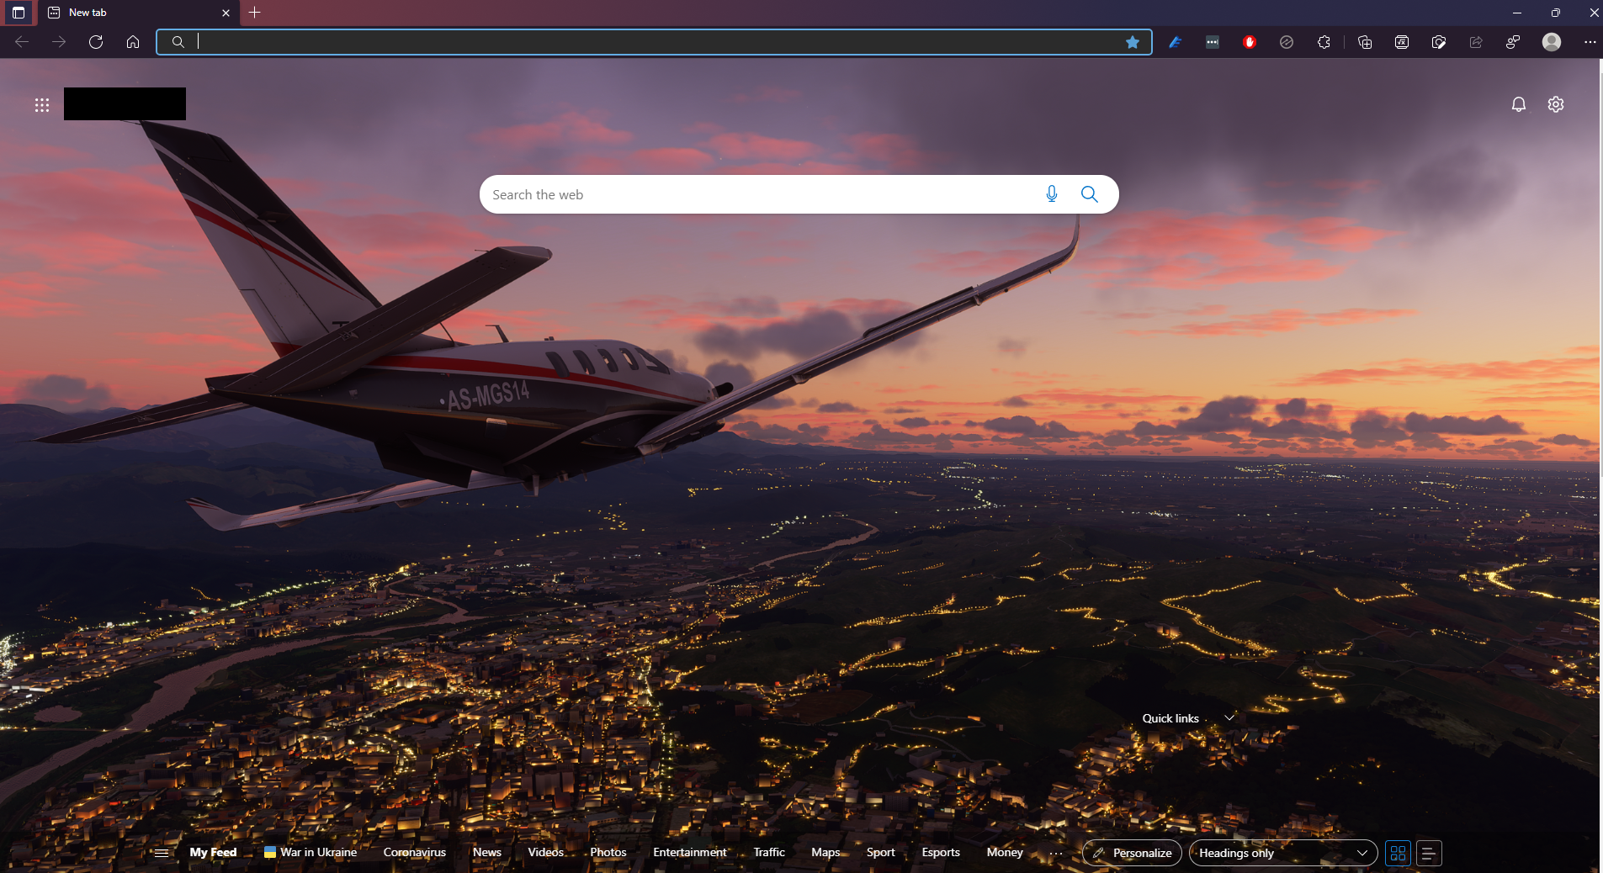The height and width of the screenshot is (873, 1603).
Task: Focus the browser address bar
Action: (654, 42)
